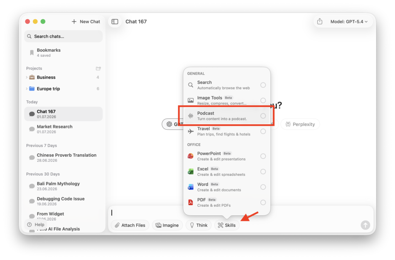Select the Excel skill entry
The width and height of the screenshot is (395, 260).
coord(227,172)
